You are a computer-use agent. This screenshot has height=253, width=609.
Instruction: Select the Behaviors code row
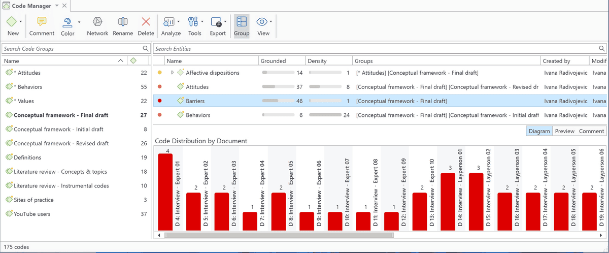click(x=380, y=115)
